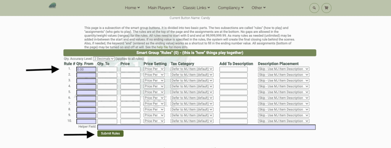Follow the help file link

162,47
